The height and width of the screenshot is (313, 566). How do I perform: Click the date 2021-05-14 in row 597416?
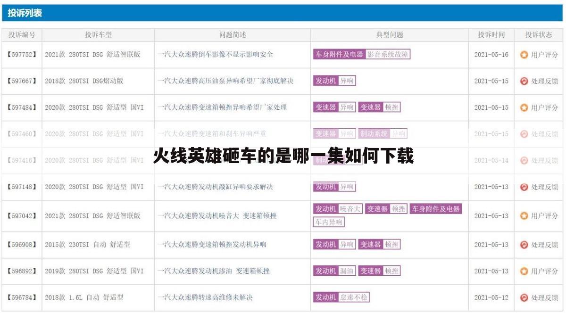[x=491, y=160]
